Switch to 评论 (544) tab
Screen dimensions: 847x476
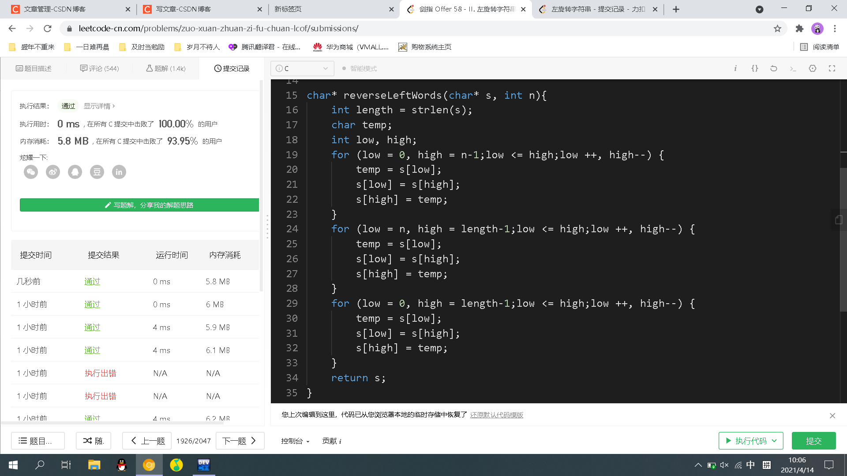pos(100,68)
